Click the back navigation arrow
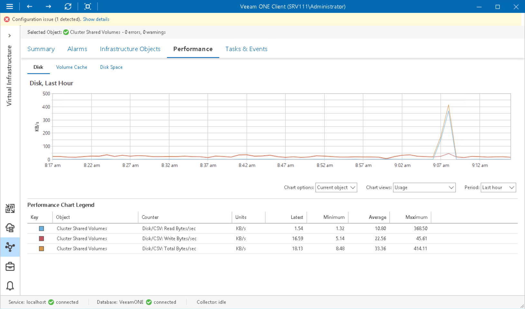This screenshot has height=309, width=525. (x=29, y=6)
